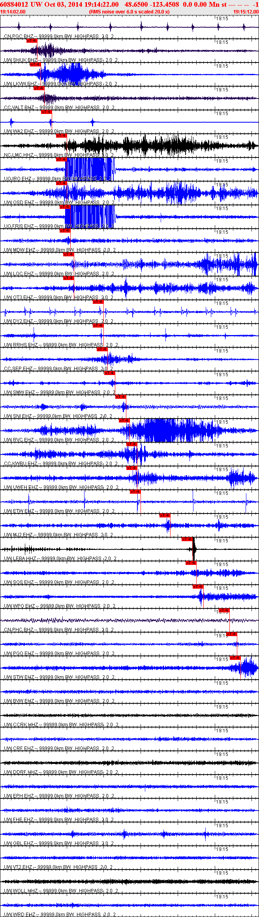
Task: Click the start time 19:14:02.00 label
Action: click(x=13, y=12)
